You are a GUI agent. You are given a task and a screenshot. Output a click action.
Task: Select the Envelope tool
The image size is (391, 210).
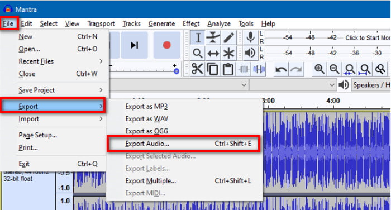pos(213,37)
